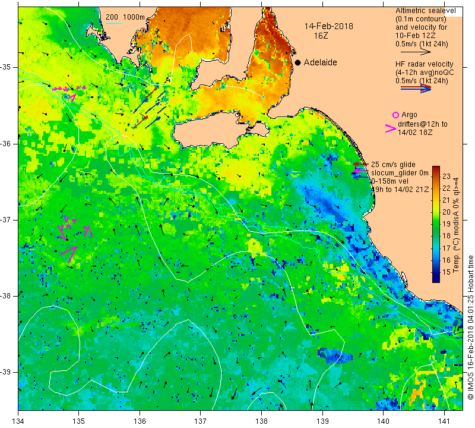
Task: Click the 136 longitude axis label
Action: [x=140, y=421]
